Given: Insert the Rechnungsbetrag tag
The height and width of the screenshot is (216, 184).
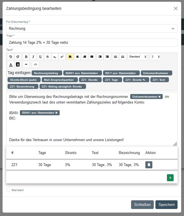Looking at the screenshot, I should (46, 73).
